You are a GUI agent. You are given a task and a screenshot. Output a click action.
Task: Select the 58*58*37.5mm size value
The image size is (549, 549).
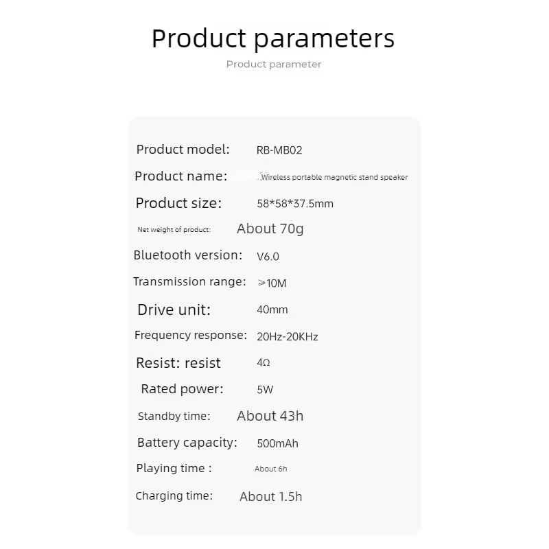click(295, 204)
